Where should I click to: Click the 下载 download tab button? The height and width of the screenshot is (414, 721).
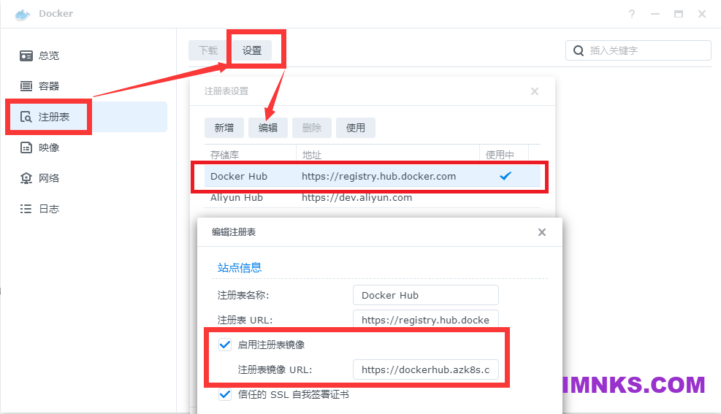pos(208,50)
